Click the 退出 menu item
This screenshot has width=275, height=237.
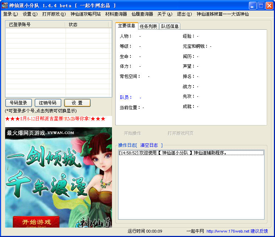tap(184, 14)
